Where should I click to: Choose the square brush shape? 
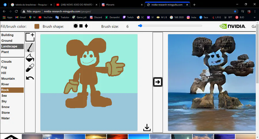click(81, 26)
